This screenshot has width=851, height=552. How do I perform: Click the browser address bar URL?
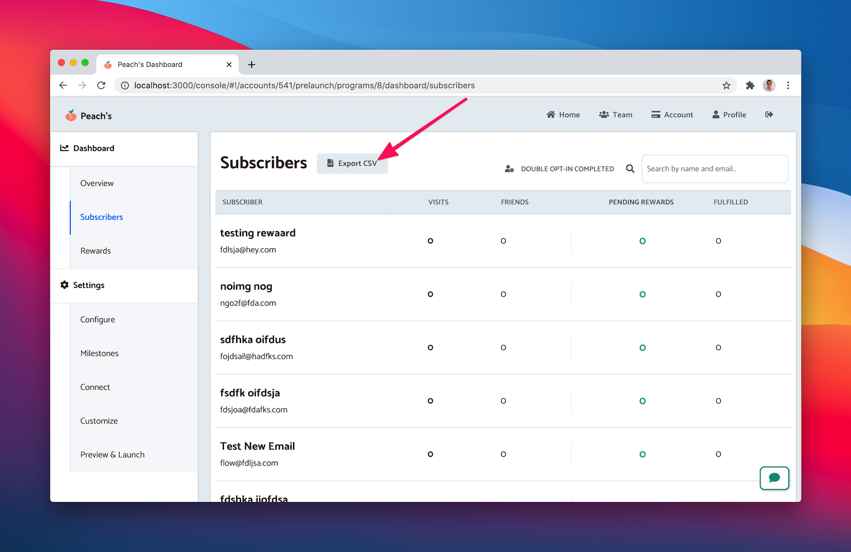[304, 86]
